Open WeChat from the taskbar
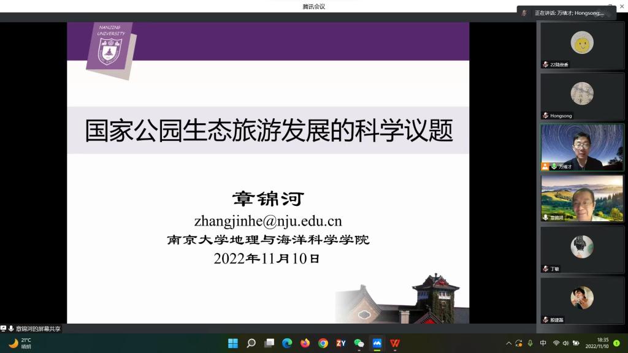 point(359,343)
